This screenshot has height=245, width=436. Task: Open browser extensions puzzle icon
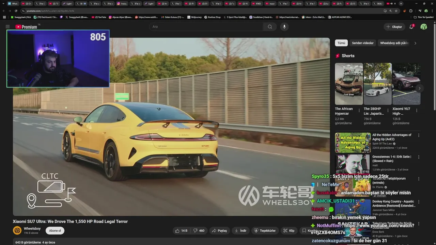[411, 11]
